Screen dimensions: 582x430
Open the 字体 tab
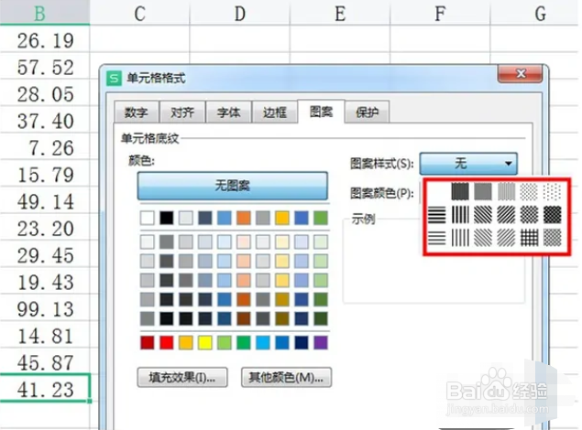228,112
